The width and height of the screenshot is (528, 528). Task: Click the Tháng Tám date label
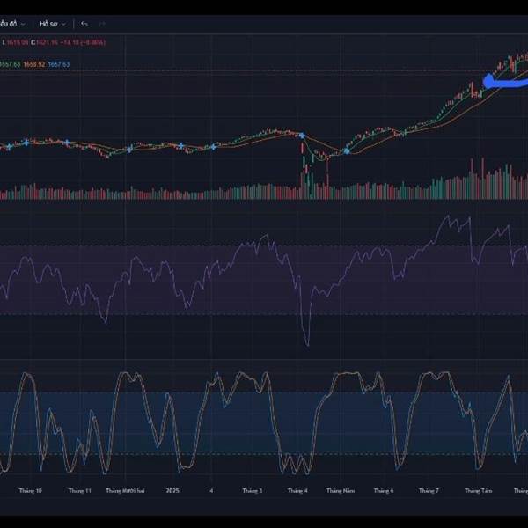tap(478, 491)
